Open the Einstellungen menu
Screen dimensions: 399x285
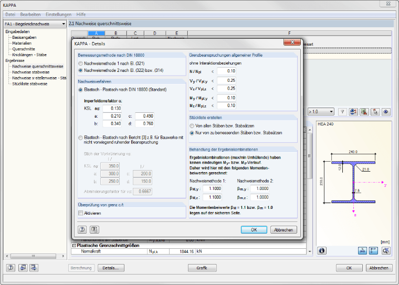pyautogui.click(x=58, y=15)
